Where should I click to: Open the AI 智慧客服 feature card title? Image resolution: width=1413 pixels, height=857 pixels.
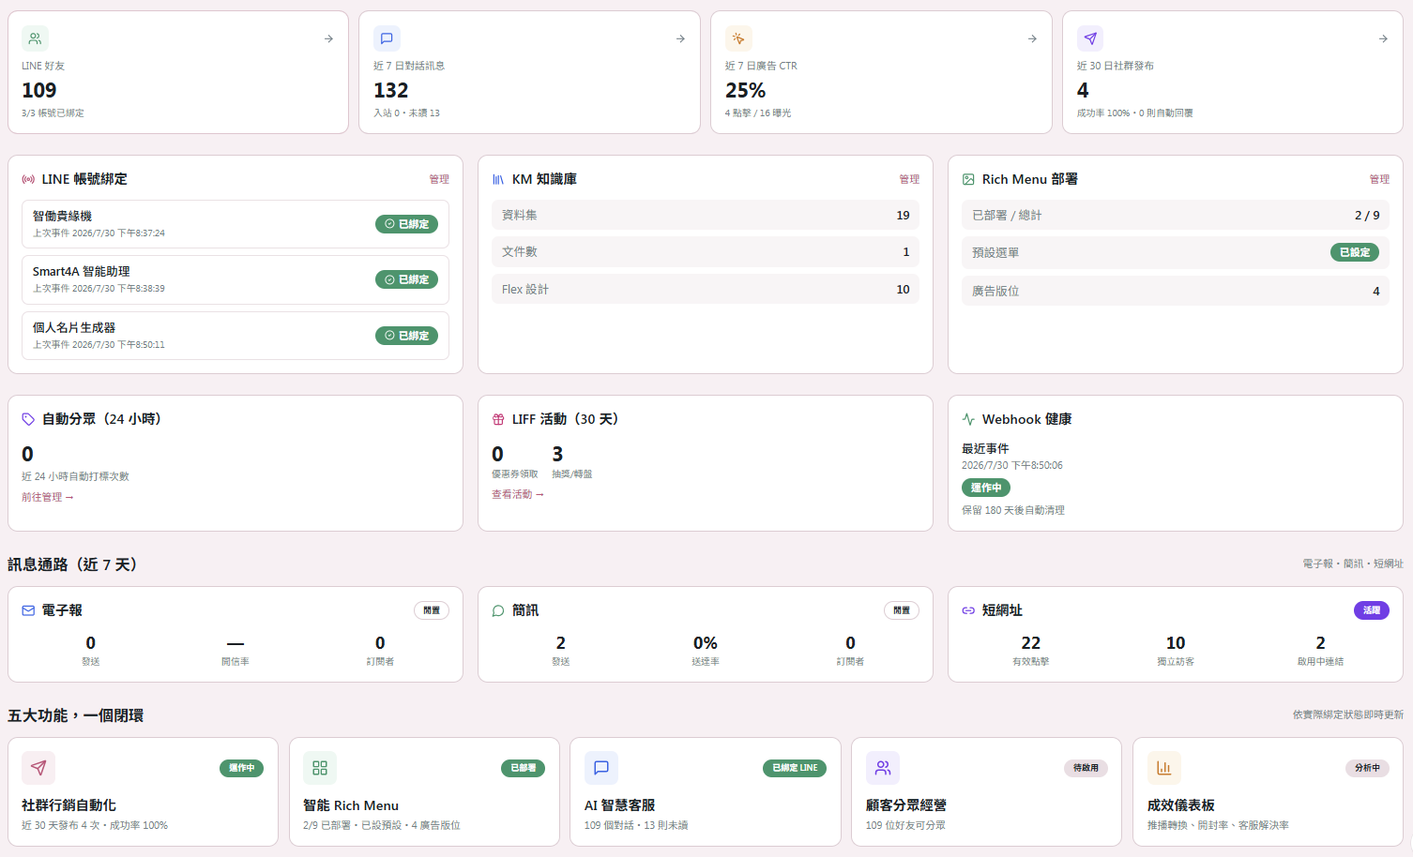click(620, 805)
